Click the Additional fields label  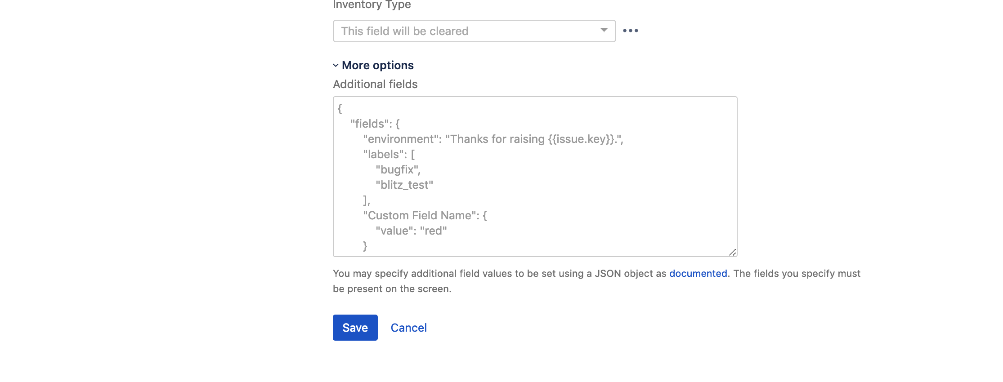[375, 84]
